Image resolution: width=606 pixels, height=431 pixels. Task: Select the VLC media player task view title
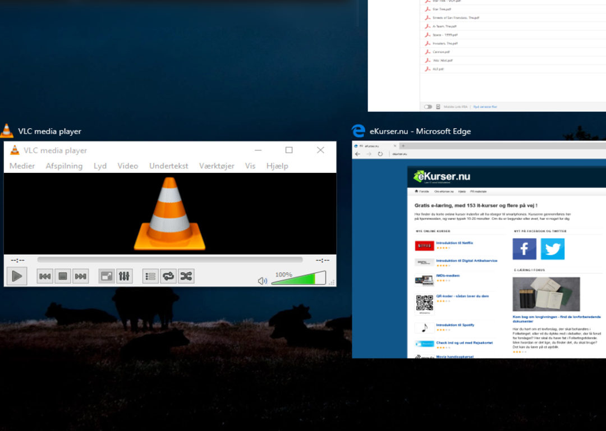pyautogui.click(x=49, y=131)
